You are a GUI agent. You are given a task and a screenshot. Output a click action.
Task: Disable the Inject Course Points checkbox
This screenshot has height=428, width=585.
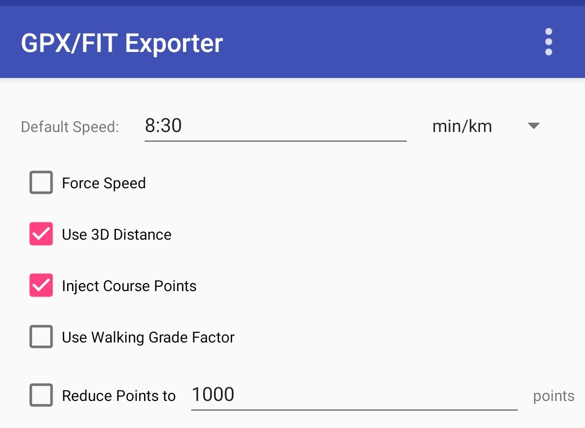pyautogui.click(x=41, y=286)
